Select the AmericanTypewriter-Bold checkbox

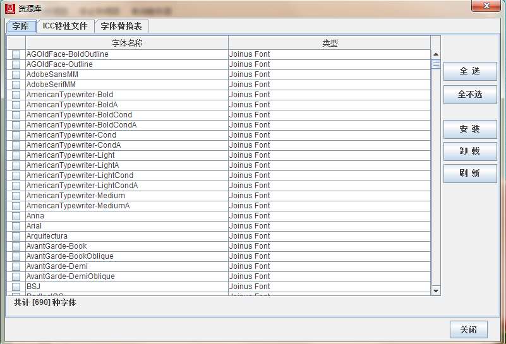click(x=16, y=95)
